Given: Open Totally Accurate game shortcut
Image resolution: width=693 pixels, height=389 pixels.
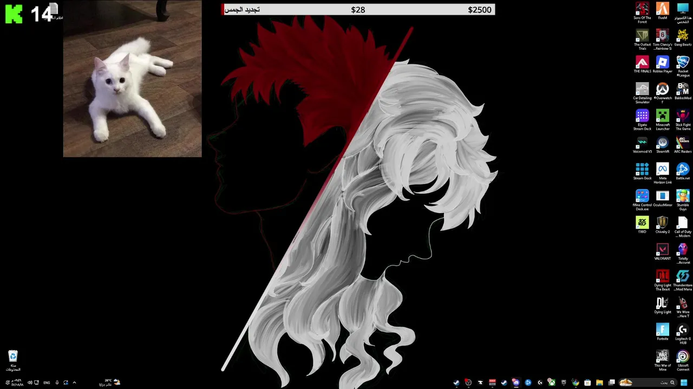Looking at the screenshot, I should click(x=683, y=253).
